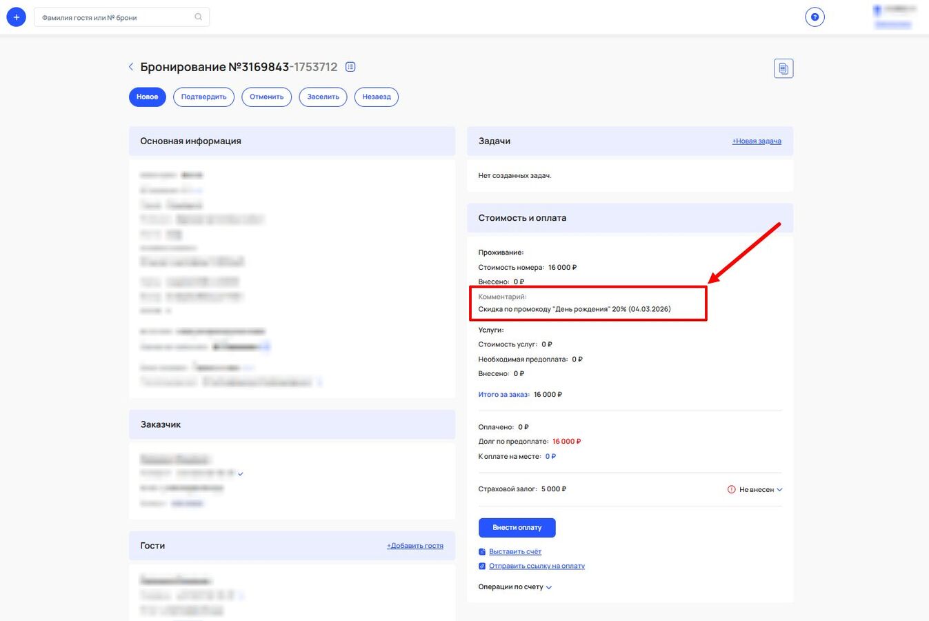929x621 pixels.
Task: Open the document icon button at top right
Action: tap(783, 68)
